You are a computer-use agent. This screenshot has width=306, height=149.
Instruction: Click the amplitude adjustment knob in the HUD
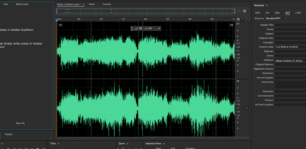click(141, 28)
